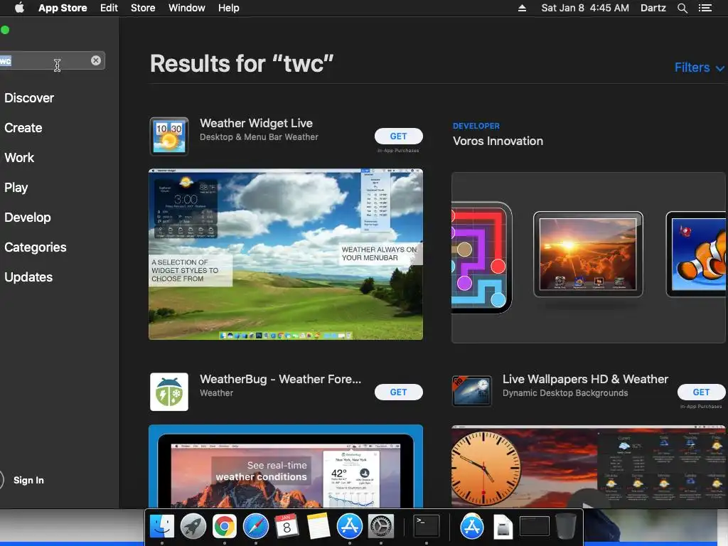Click Sign In at sidebar bottom
Screen dimensions: 728x546
[x=28, y=480]
